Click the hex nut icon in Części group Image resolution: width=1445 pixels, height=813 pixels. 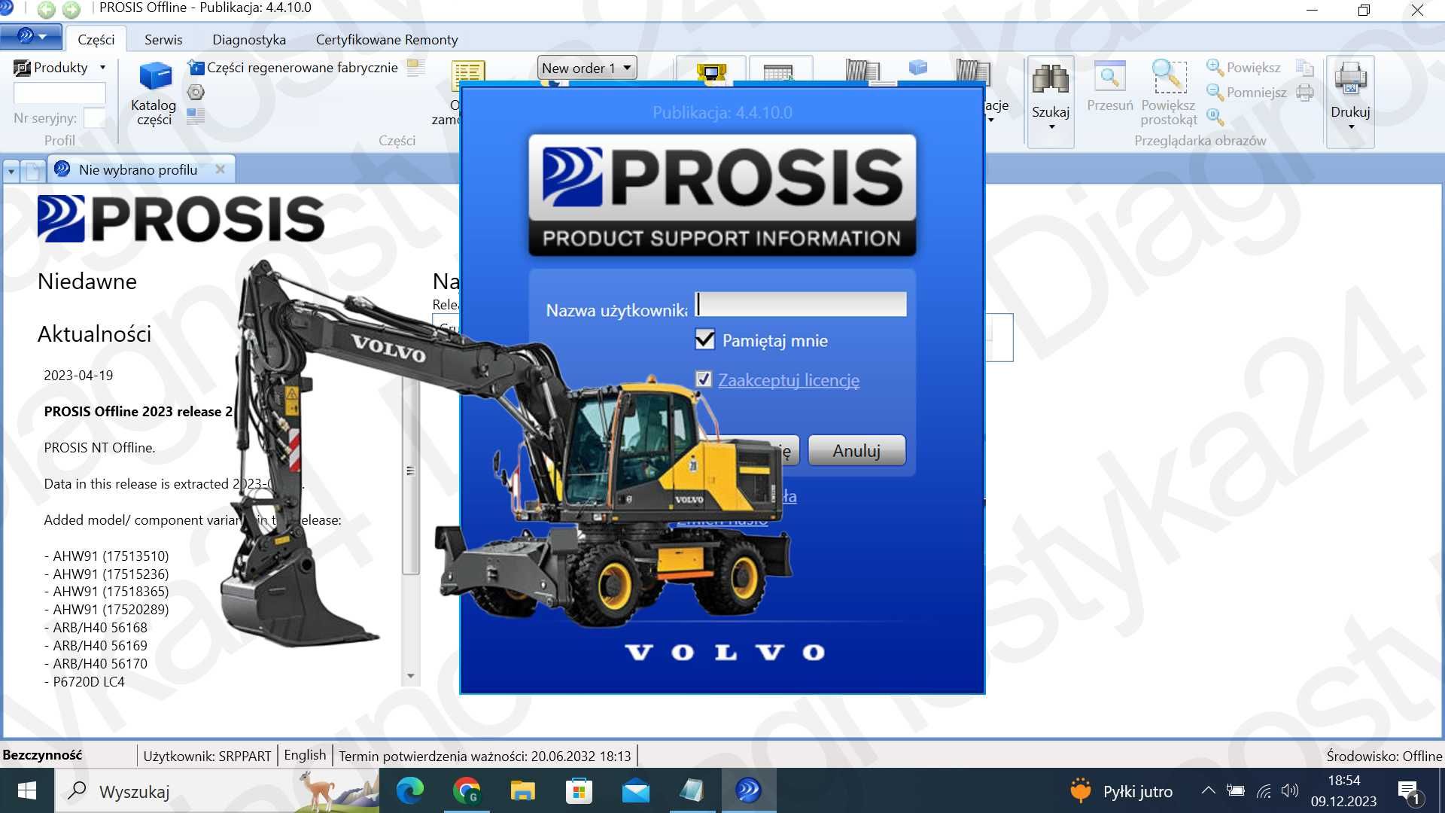click(196, 92)
